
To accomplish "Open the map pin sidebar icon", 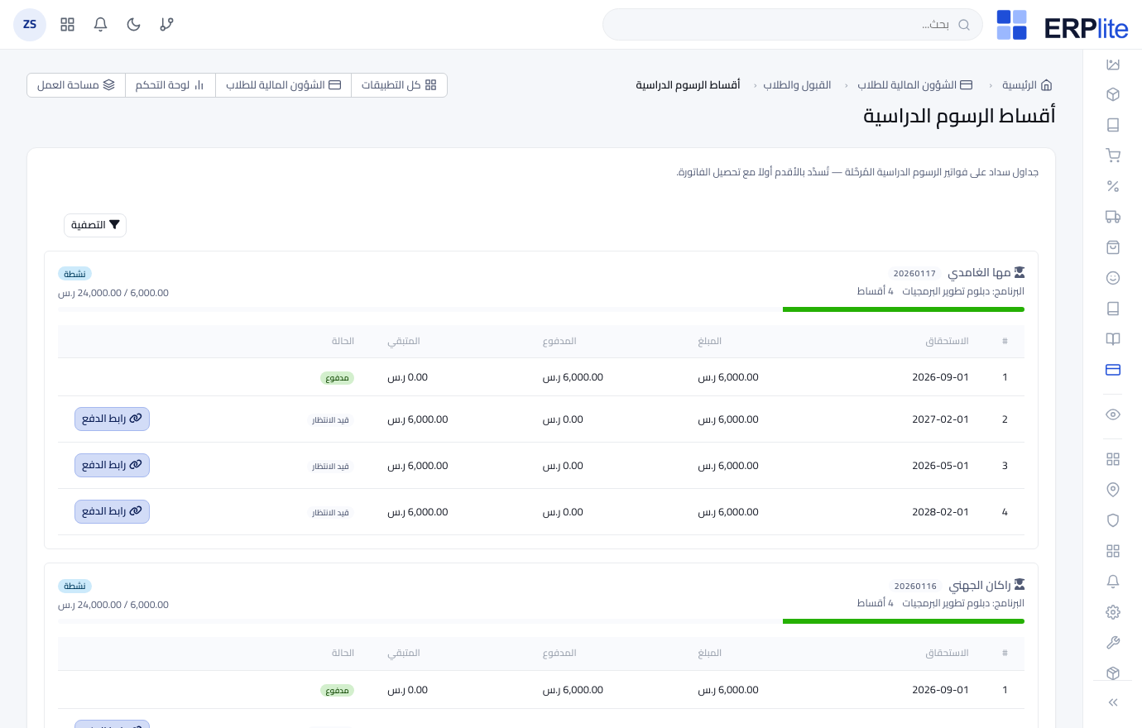I will [1113, 490].
